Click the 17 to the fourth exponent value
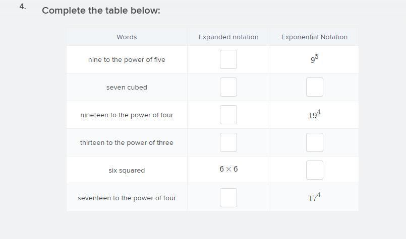 tap(314, 198)
